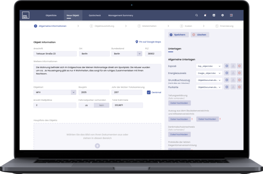Open the user profile icon
The image size is (263, 174).
pyautogui.click(x=214, y=15)
